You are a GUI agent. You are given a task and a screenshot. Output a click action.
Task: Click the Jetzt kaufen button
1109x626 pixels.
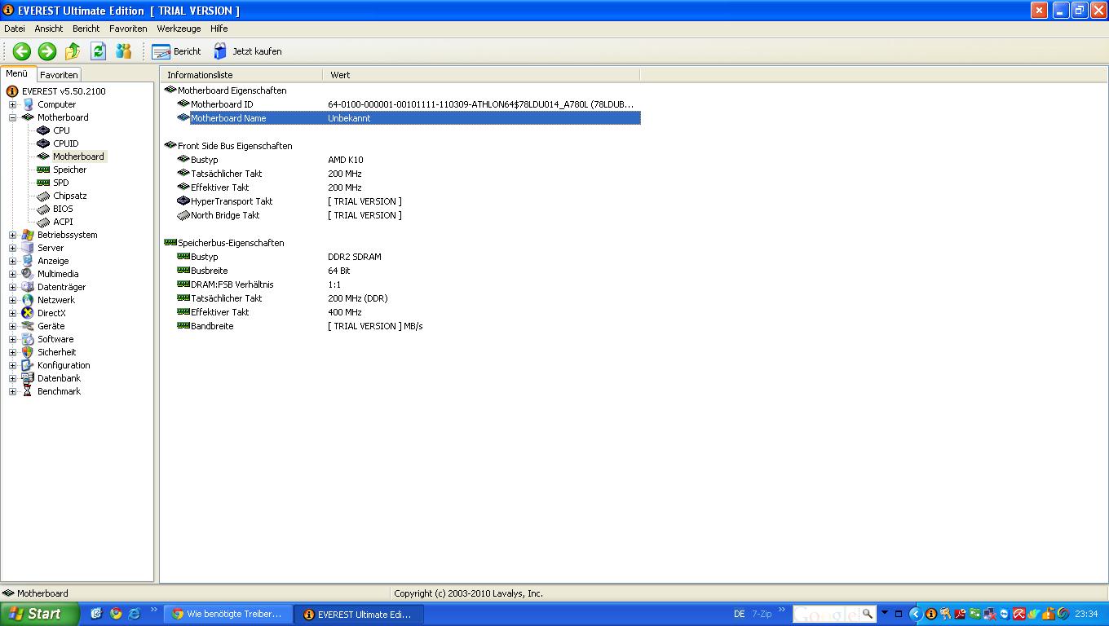click(x=247, y=51)
